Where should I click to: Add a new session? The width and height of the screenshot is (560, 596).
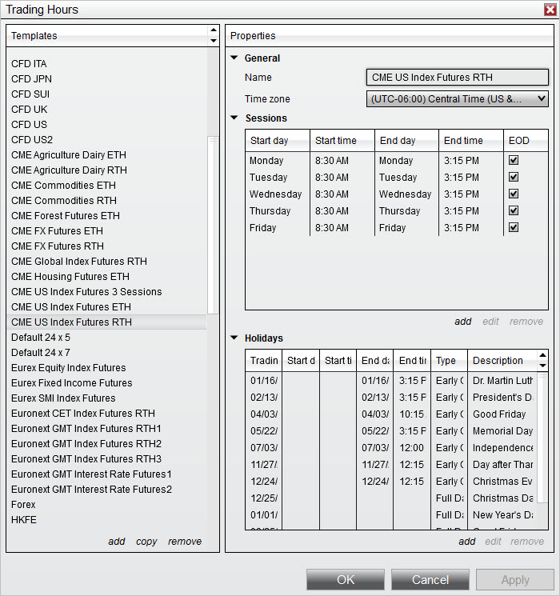[x=462, y=322]
